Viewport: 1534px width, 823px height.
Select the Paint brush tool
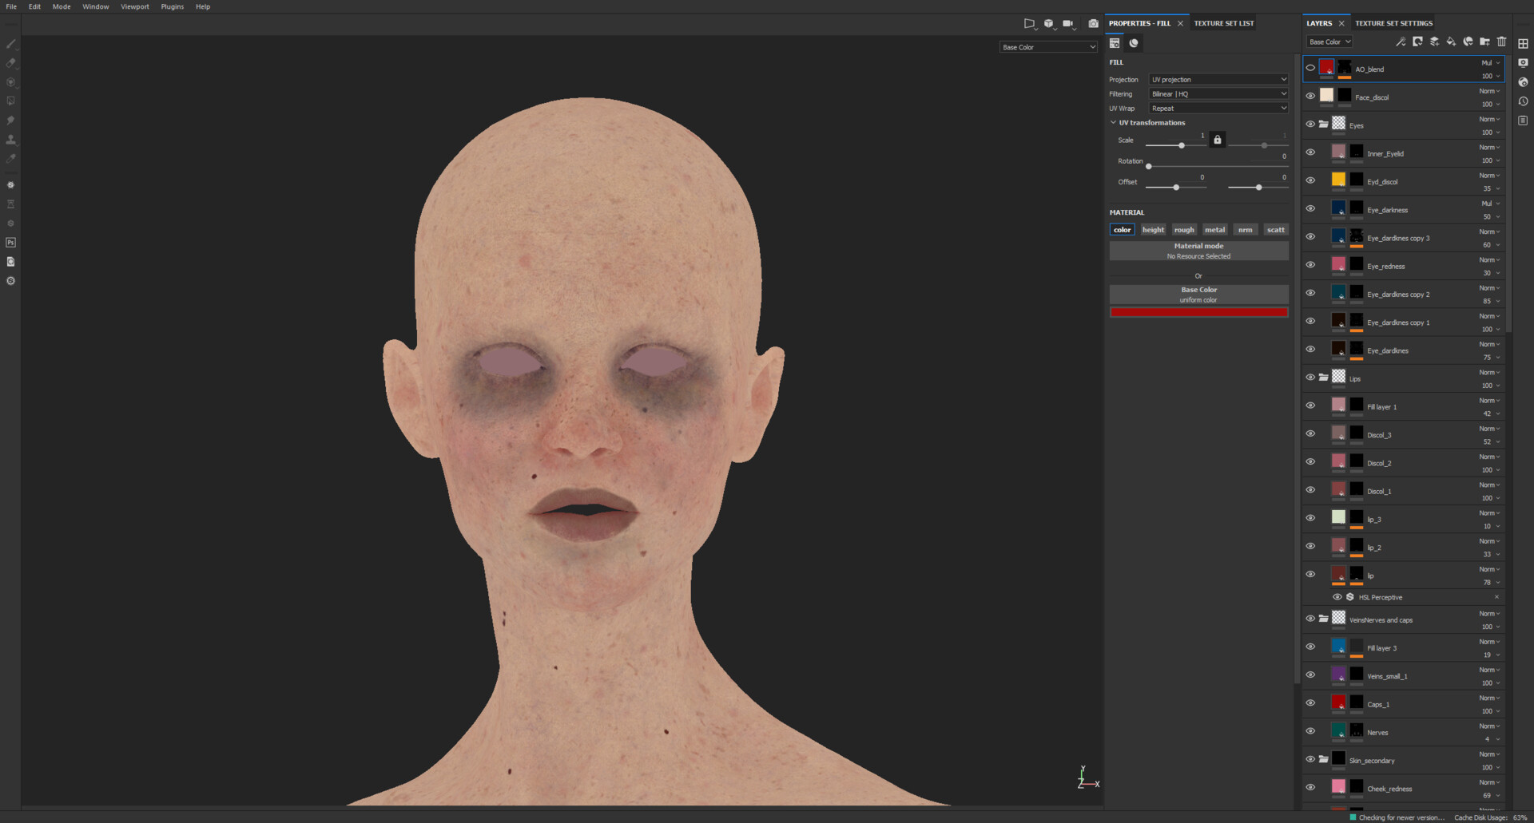pyautogui.click(x=11, y=44)
